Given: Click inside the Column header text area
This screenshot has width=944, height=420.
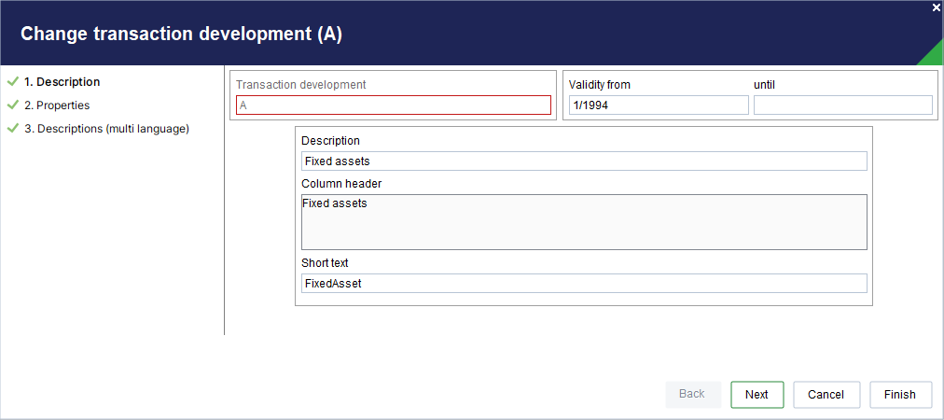Looking at the screenshot, I should (584, 222).
